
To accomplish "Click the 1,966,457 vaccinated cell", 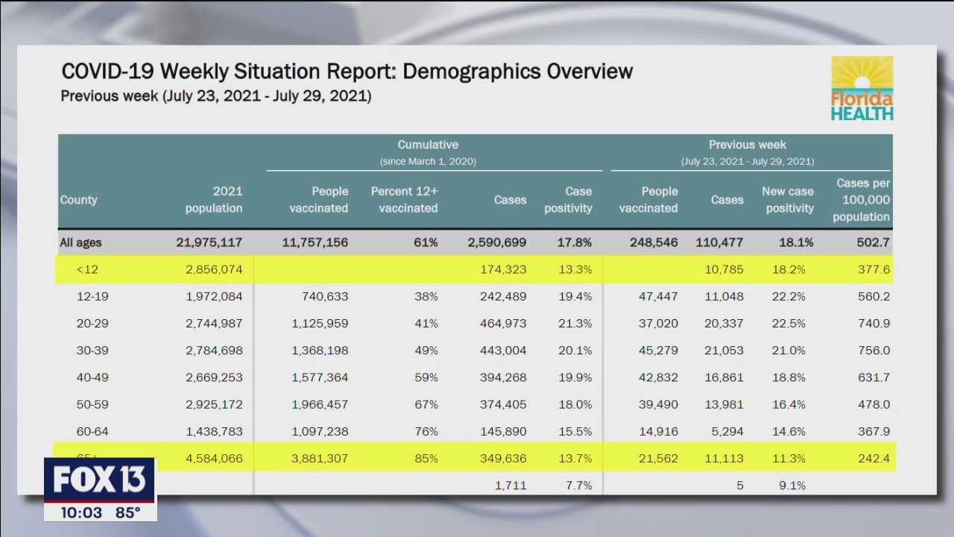I will [320, 404].
